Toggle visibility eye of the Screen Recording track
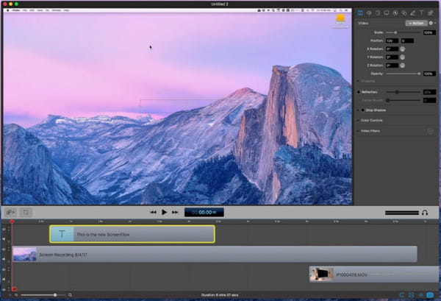Viewport: 441px width, 301px height. tap(4, 249)
